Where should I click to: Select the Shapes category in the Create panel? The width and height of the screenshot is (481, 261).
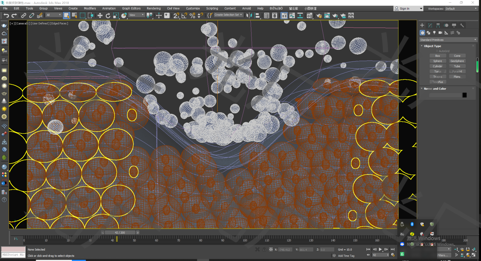(x=428, y=33)
